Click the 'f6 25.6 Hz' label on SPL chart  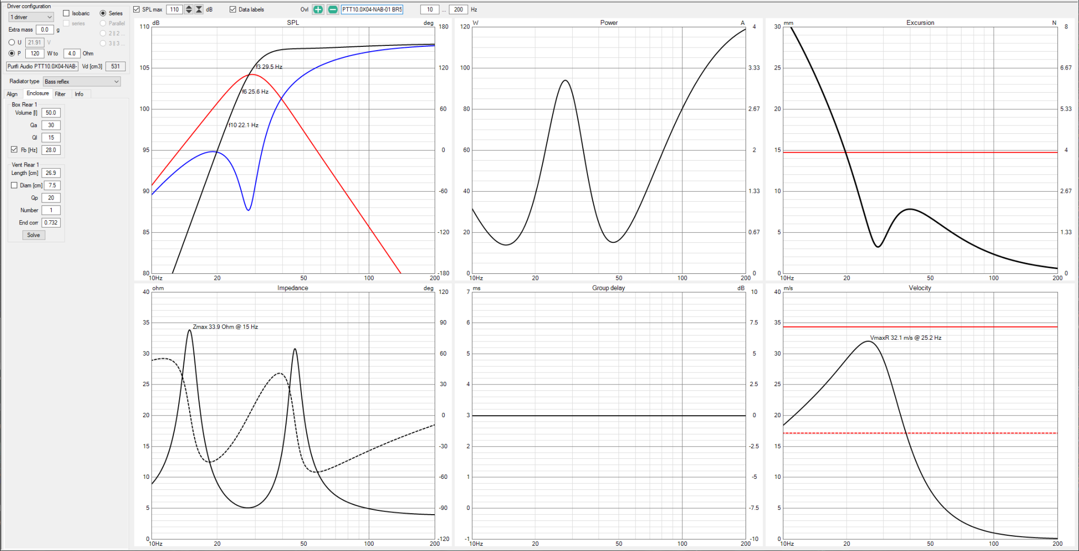point(255,92)
